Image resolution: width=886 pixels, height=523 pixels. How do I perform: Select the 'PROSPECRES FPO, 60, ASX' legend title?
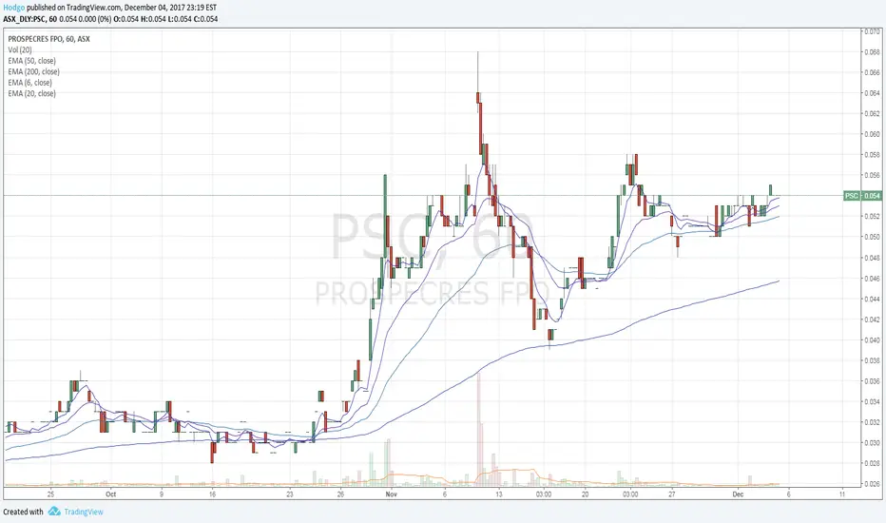click(x=48, y=39)
